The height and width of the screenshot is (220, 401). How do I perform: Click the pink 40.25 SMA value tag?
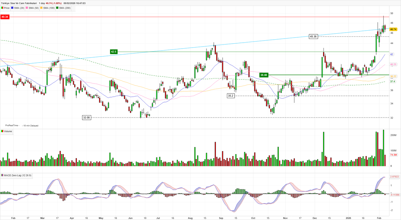pos(393,64)
